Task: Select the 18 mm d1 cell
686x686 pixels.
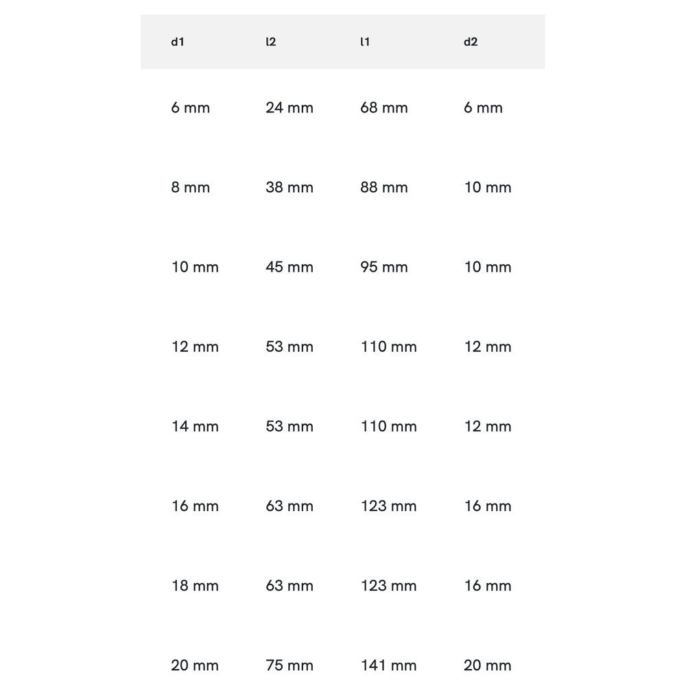Action: point(195,585)
